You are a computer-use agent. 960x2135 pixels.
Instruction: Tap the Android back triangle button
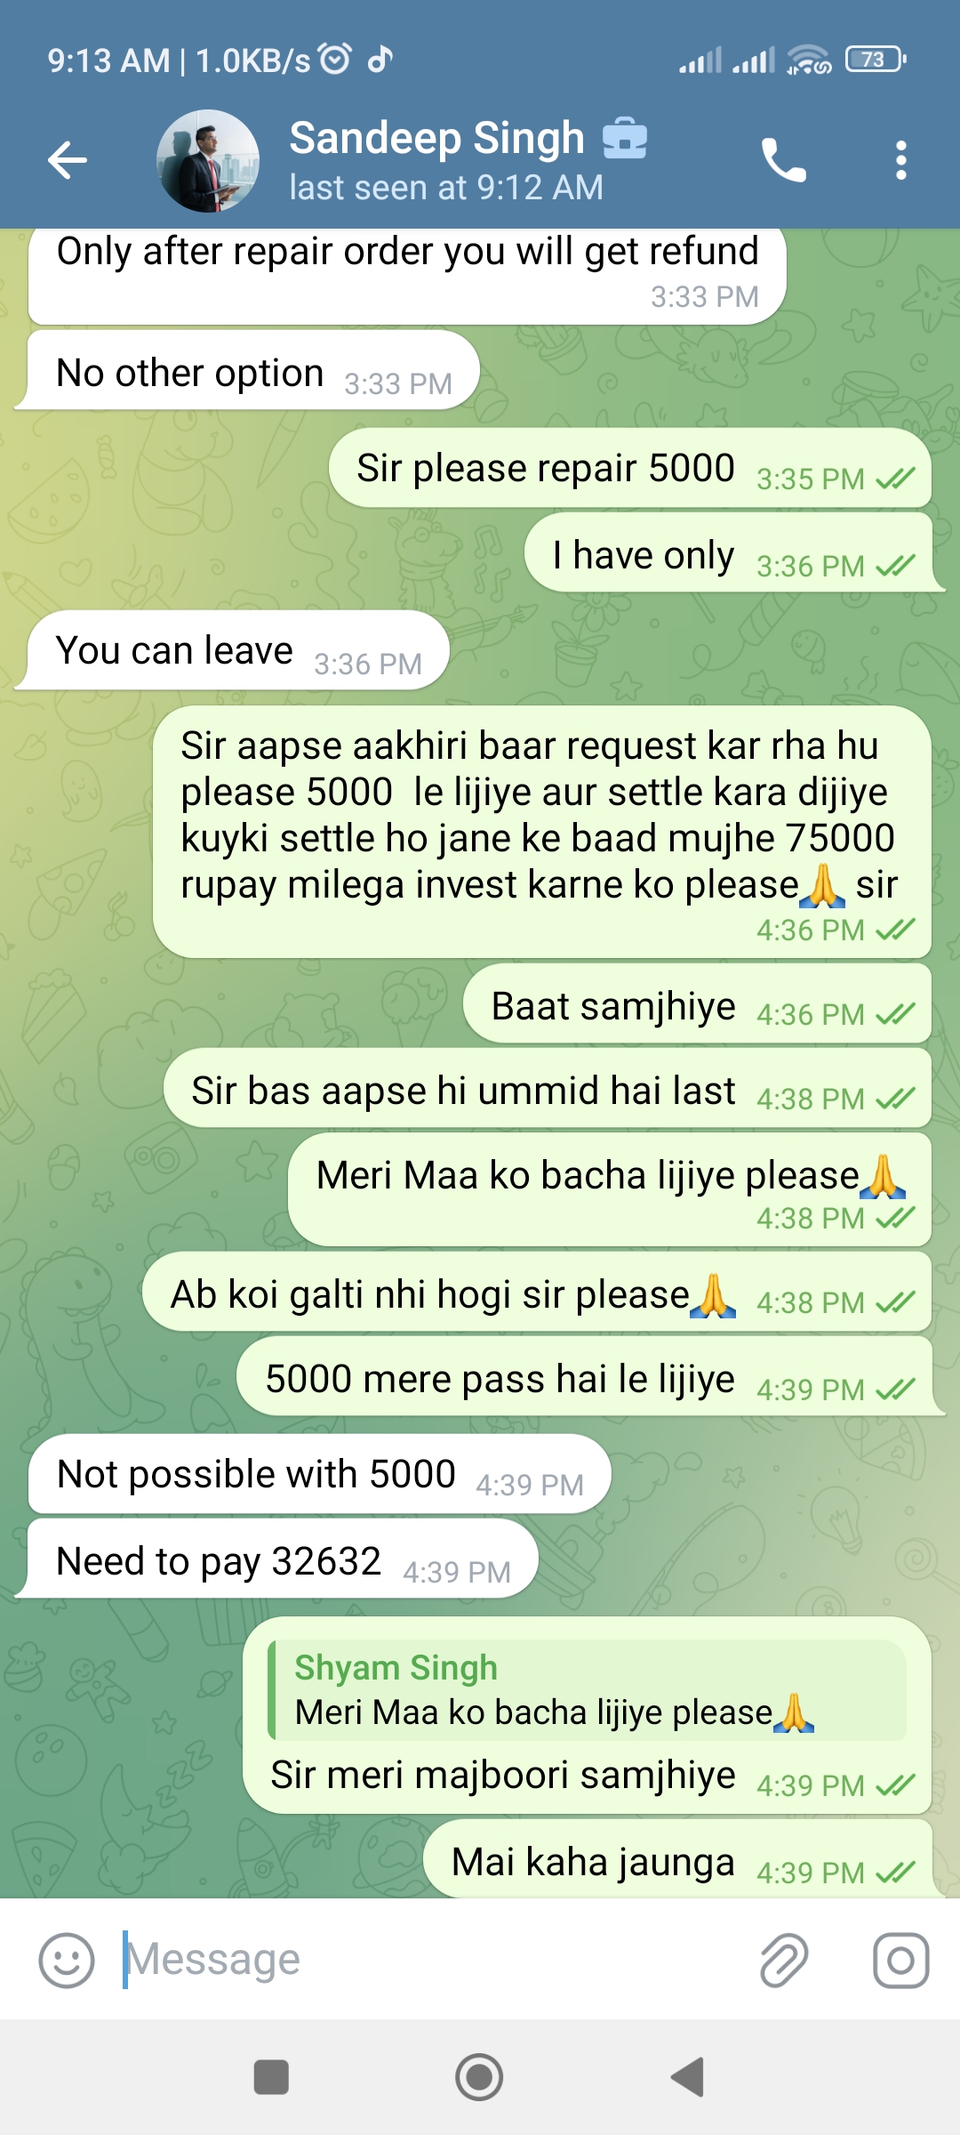click(x=687, y=2077)
